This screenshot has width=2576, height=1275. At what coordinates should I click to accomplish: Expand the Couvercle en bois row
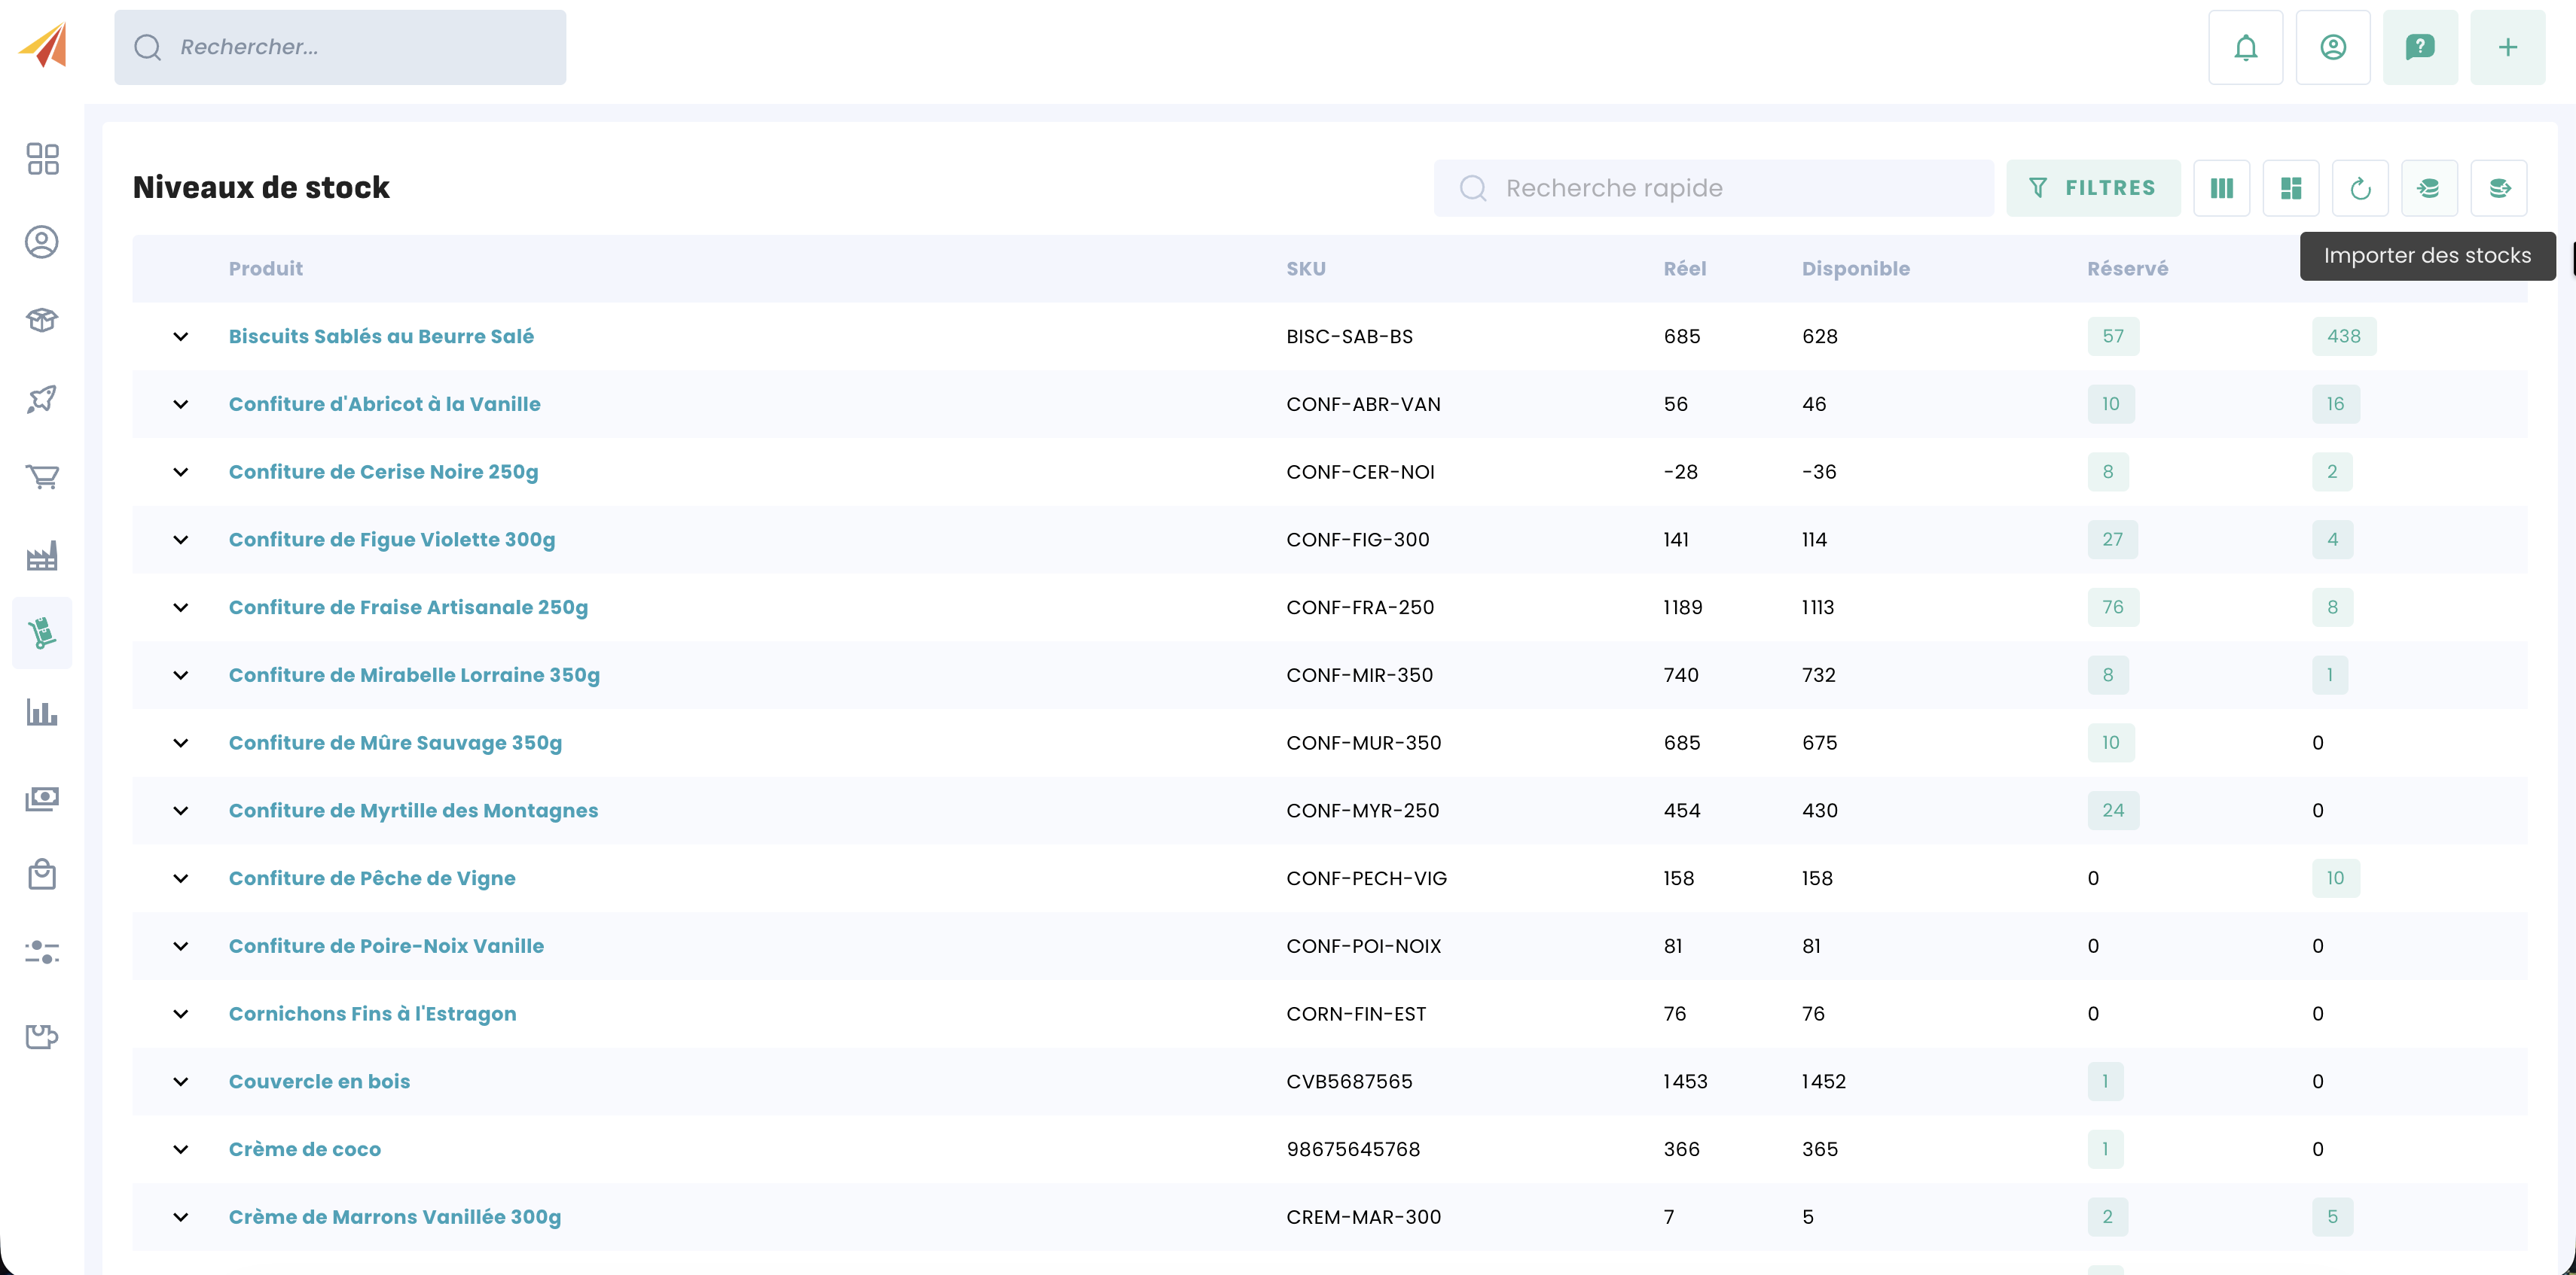coord(181,1081)
